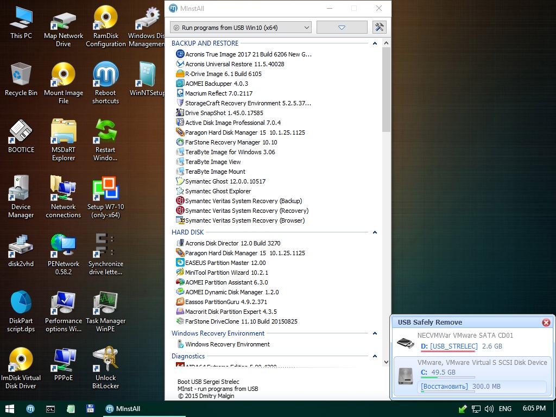This screenshot has width=556, height=417.
Task: Collapse the Diagnostics section
Action: tap(375, 356)
